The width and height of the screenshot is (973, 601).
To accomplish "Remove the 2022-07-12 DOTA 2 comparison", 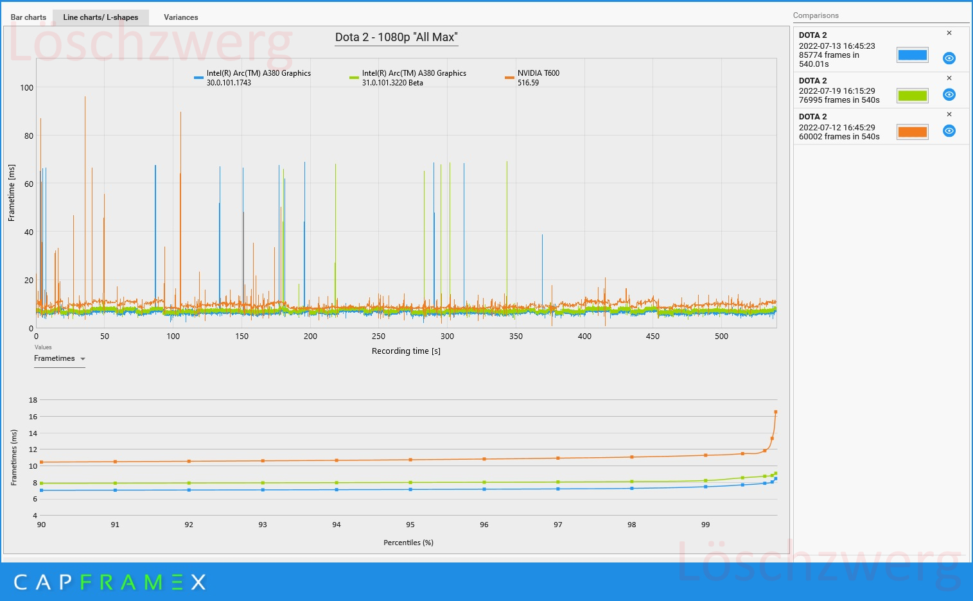I will coord(949,114).
